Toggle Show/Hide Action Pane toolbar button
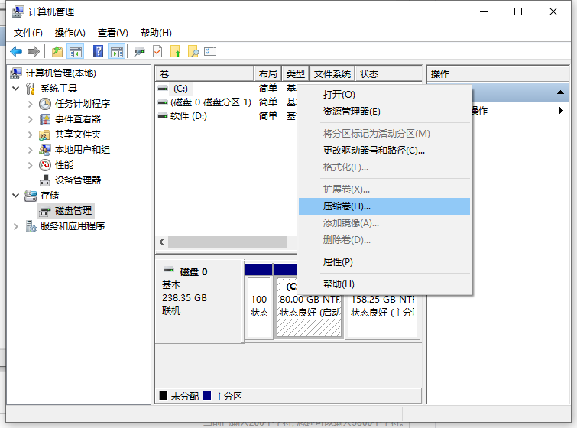The image size is (577, 428). 116,51
